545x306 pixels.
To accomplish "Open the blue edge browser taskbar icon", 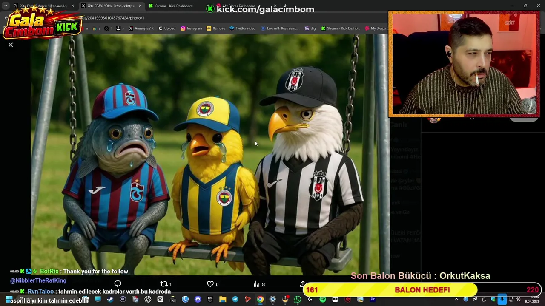I will click(x=185, y=299).
